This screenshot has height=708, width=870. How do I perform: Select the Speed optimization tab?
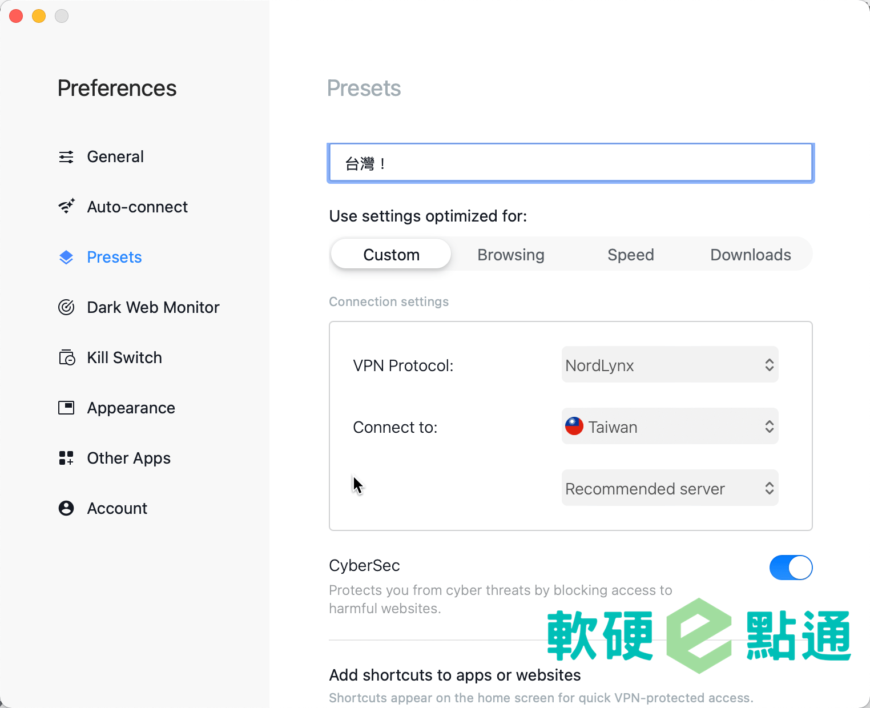631,255
